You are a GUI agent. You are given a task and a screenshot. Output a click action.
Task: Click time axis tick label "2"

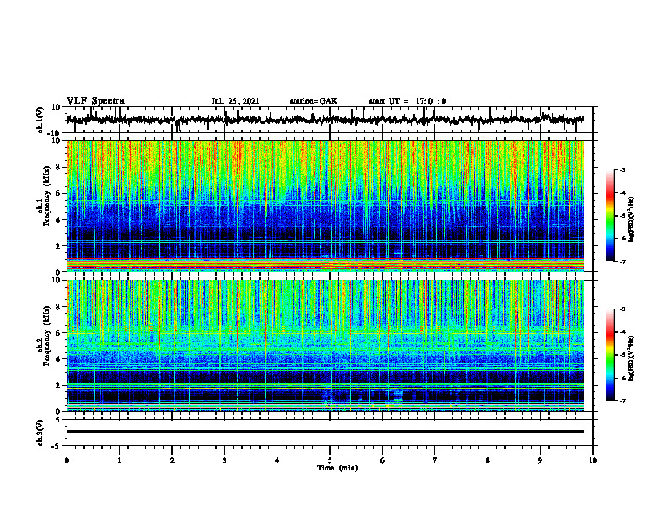tap(172, 460)
